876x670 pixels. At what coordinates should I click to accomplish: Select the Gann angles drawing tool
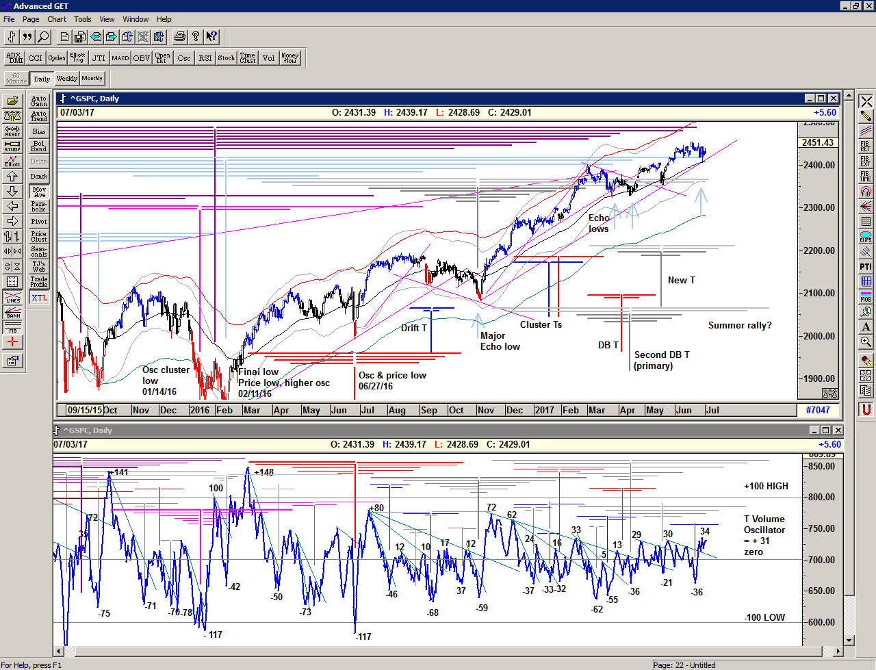(x=12, y=313)
